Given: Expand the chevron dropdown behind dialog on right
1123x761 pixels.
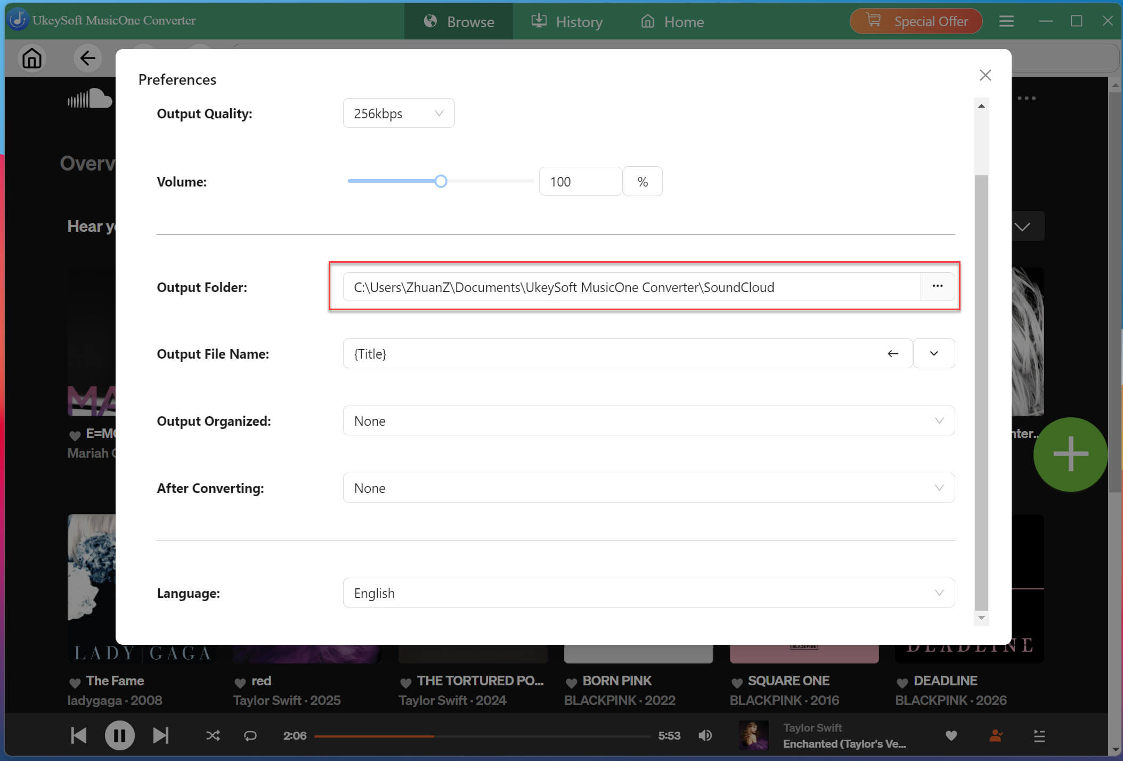Looking at the screenshot, I should (x=1022, y=227).
